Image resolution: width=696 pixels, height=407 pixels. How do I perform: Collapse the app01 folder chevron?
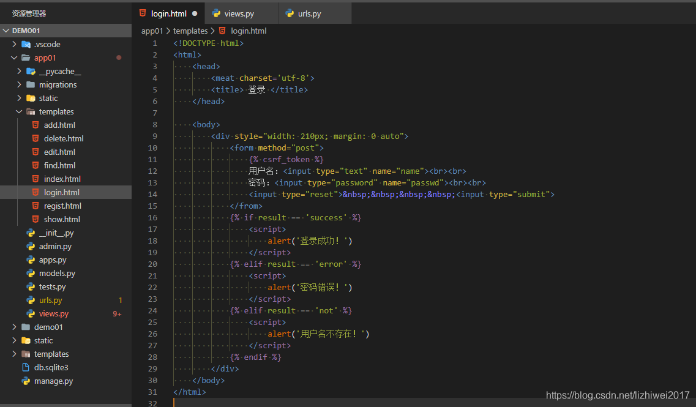click(14, 58)
